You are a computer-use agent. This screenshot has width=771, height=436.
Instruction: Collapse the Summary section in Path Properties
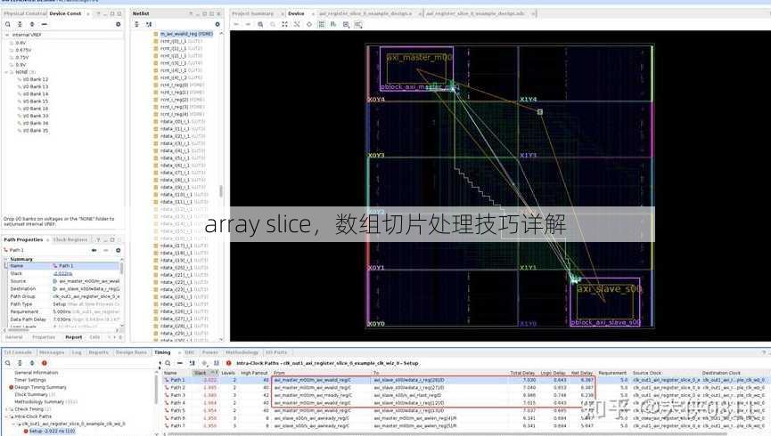(7, 259)
